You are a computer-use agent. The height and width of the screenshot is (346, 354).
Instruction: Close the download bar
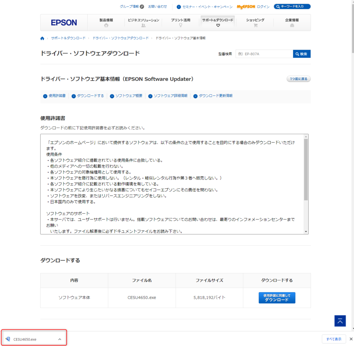(351, 339)
